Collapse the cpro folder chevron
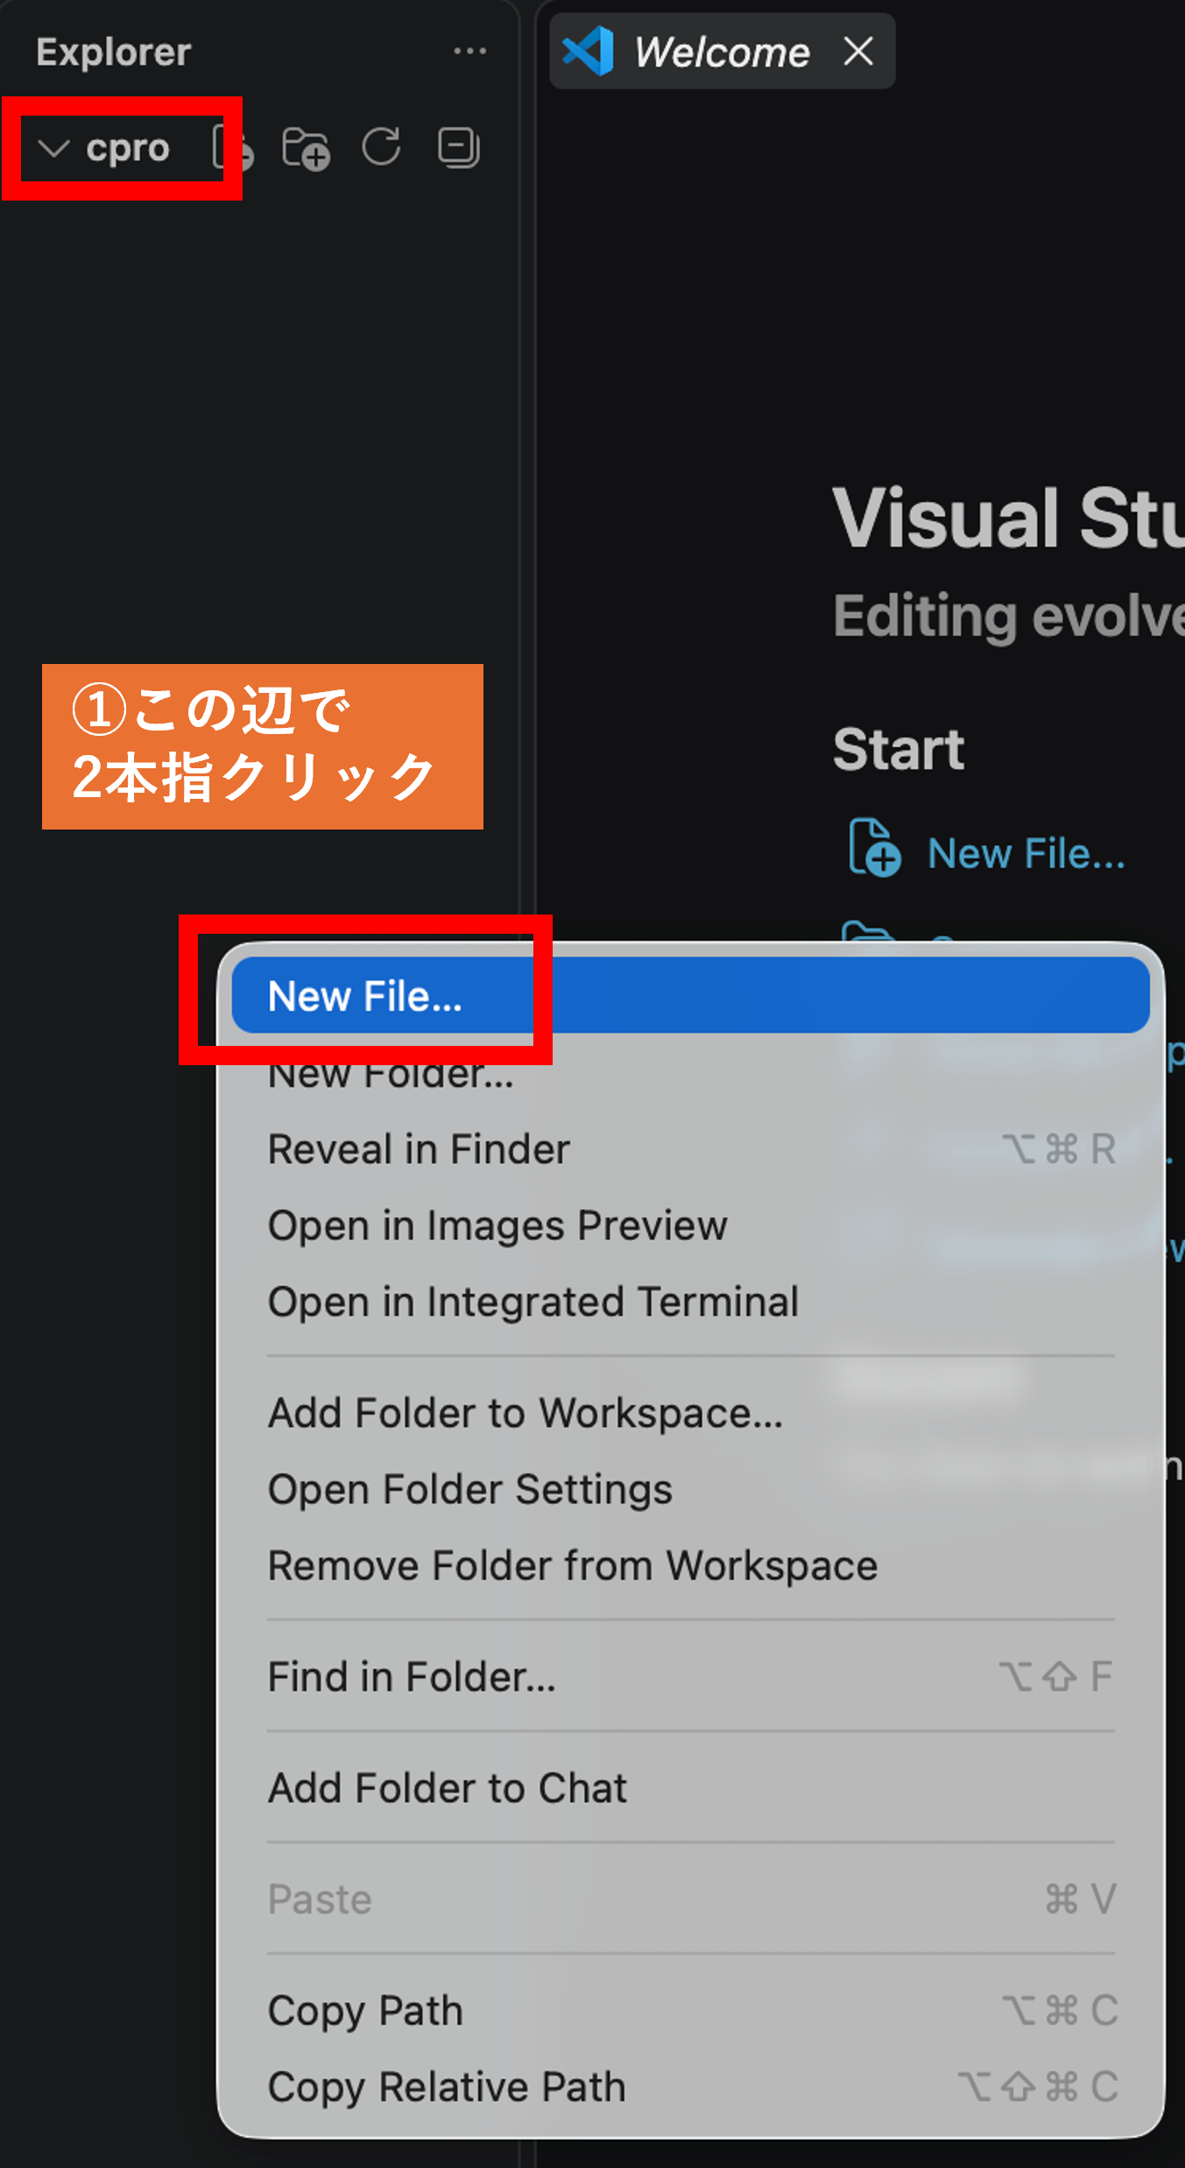1185x2168 pixels. click(53, 149)
